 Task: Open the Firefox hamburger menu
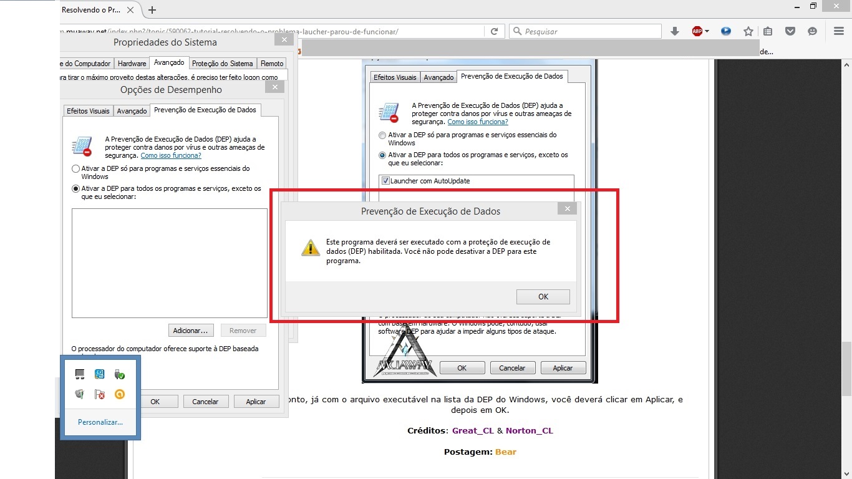[x=839, y=31]
